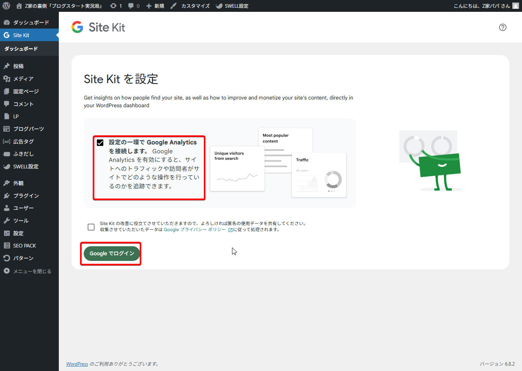
Task: Click the コメント speech bubble icon in sidebar
Action: coord(7,104)
